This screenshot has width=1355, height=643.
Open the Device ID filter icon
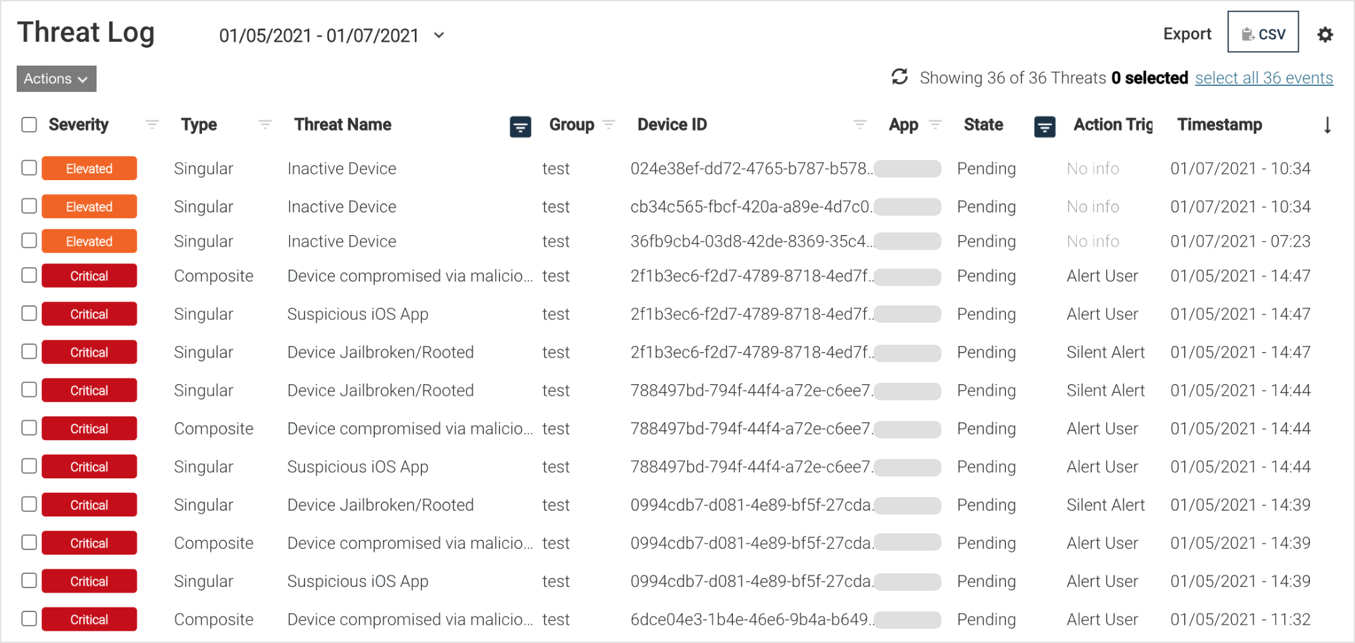pyautogui.click(x=860, y=124)
